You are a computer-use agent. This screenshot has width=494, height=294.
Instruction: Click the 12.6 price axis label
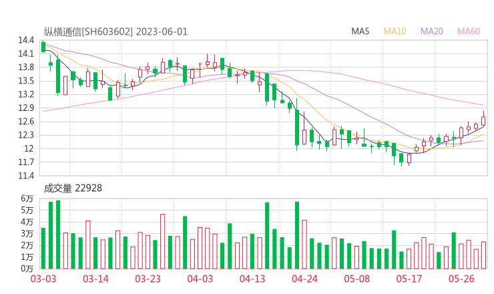pos(26,122)
